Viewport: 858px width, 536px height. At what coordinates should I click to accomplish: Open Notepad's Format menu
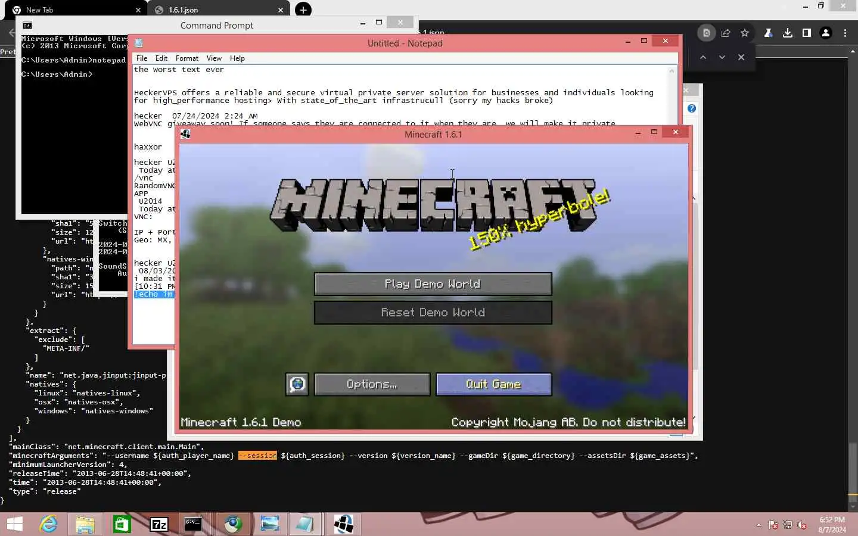[x=187, y=58]
